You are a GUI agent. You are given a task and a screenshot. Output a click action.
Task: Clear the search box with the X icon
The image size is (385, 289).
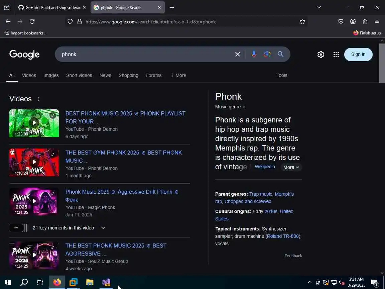tap(237, 54)
